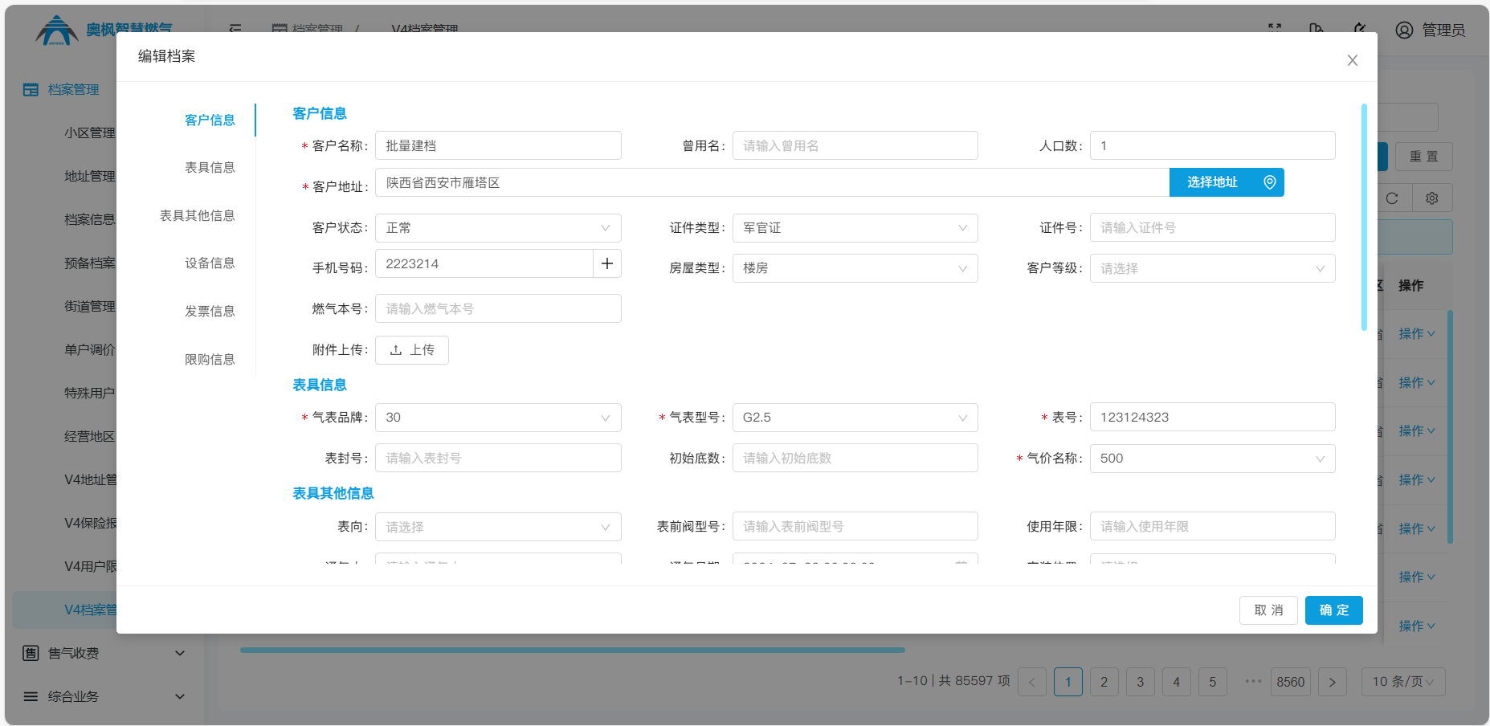Switch to the 发票信息 anchor tab
This screenshot has height=726, width=1490.
[x=210, y=311]
